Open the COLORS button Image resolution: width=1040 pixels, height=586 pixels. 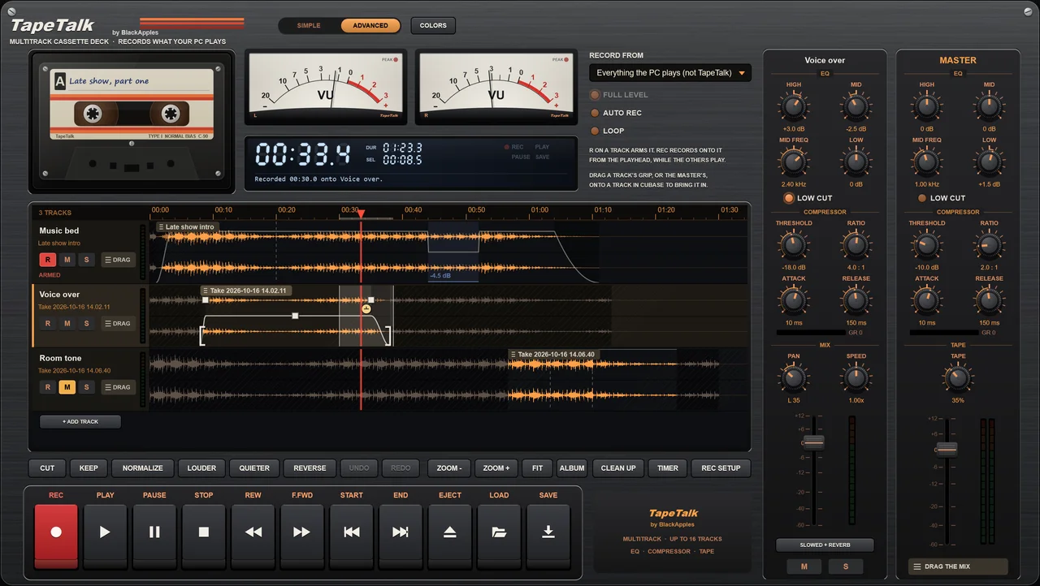[x=433, y=26]
